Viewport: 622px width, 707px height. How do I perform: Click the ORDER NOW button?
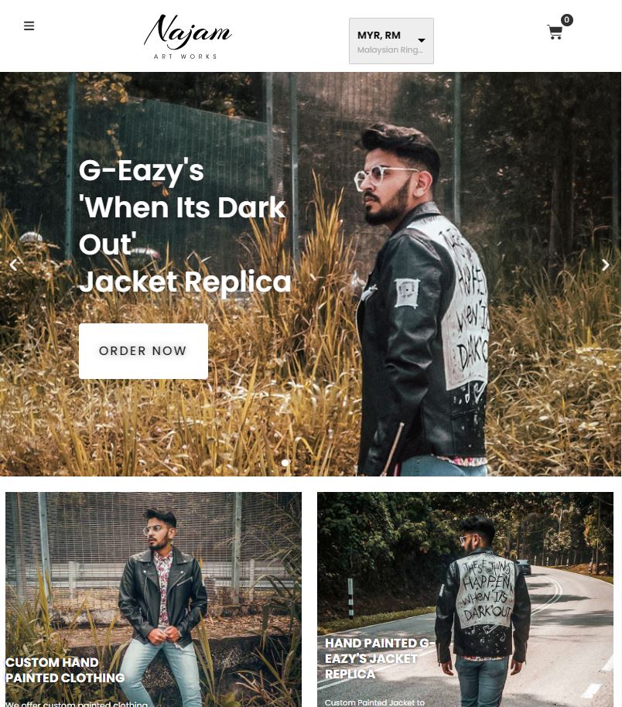pyautogui.click(x=143, y=351)
